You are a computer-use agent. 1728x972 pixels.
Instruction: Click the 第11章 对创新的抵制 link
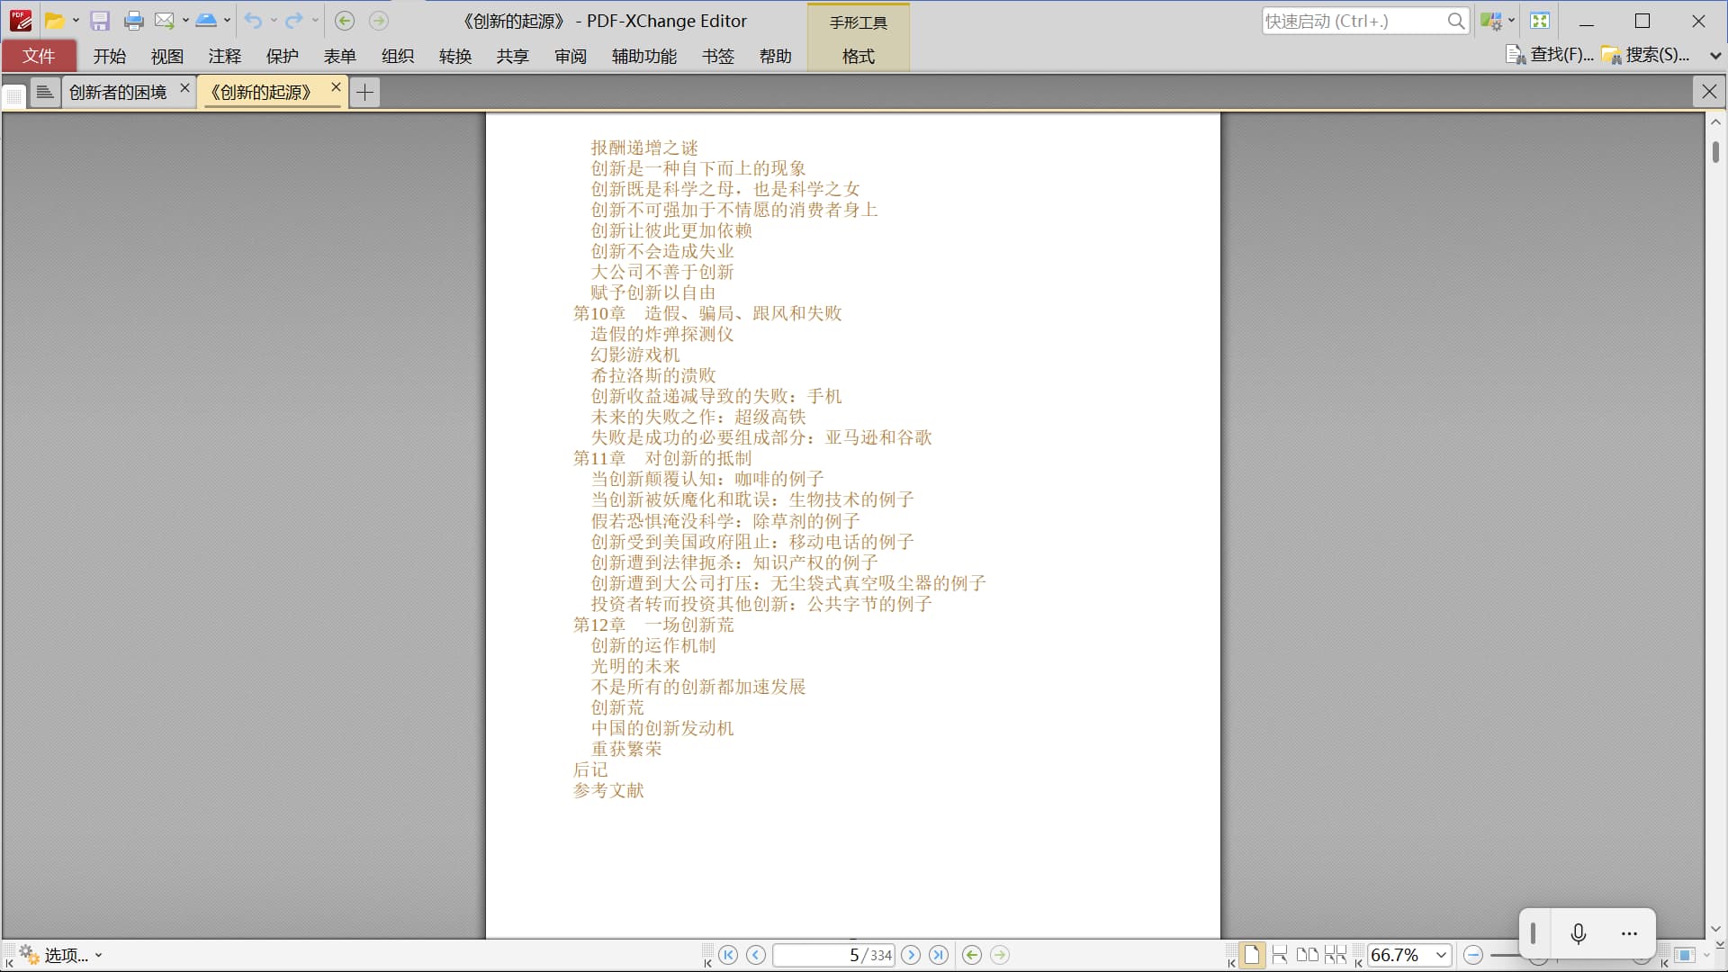662,458
